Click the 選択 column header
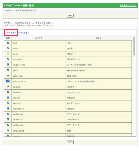 [8, 38]
